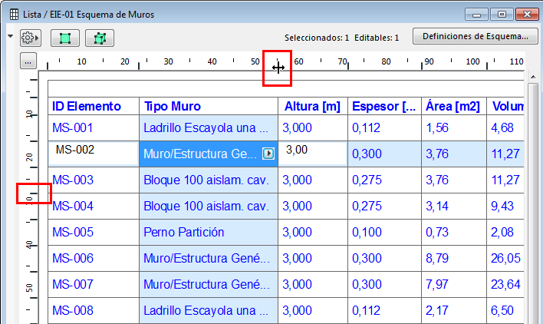Click Bloque 100 aislam. cav. in MS-004 row
The image size is (543, 324).
[209, 207]
